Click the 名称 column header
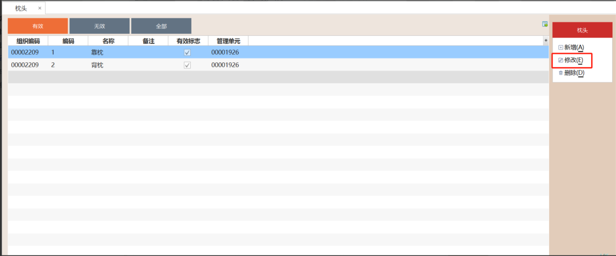 108,41
